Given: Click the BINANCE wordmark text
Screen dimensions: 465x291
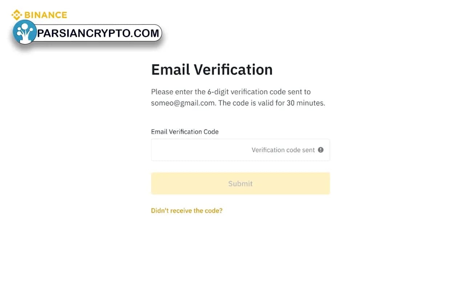Looking at the screenshot, I should 46,15.
